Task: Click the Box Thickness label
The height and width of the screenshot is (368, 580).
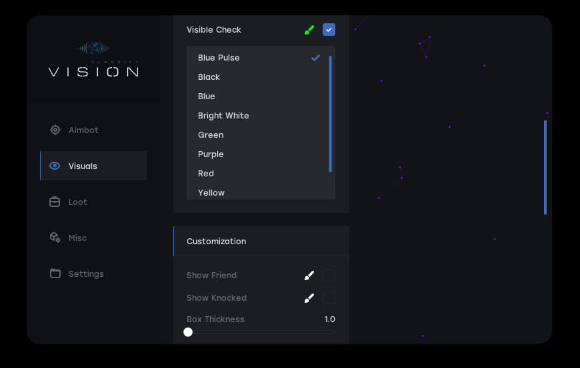Action: pyautogui.click(x=215, y=319)
